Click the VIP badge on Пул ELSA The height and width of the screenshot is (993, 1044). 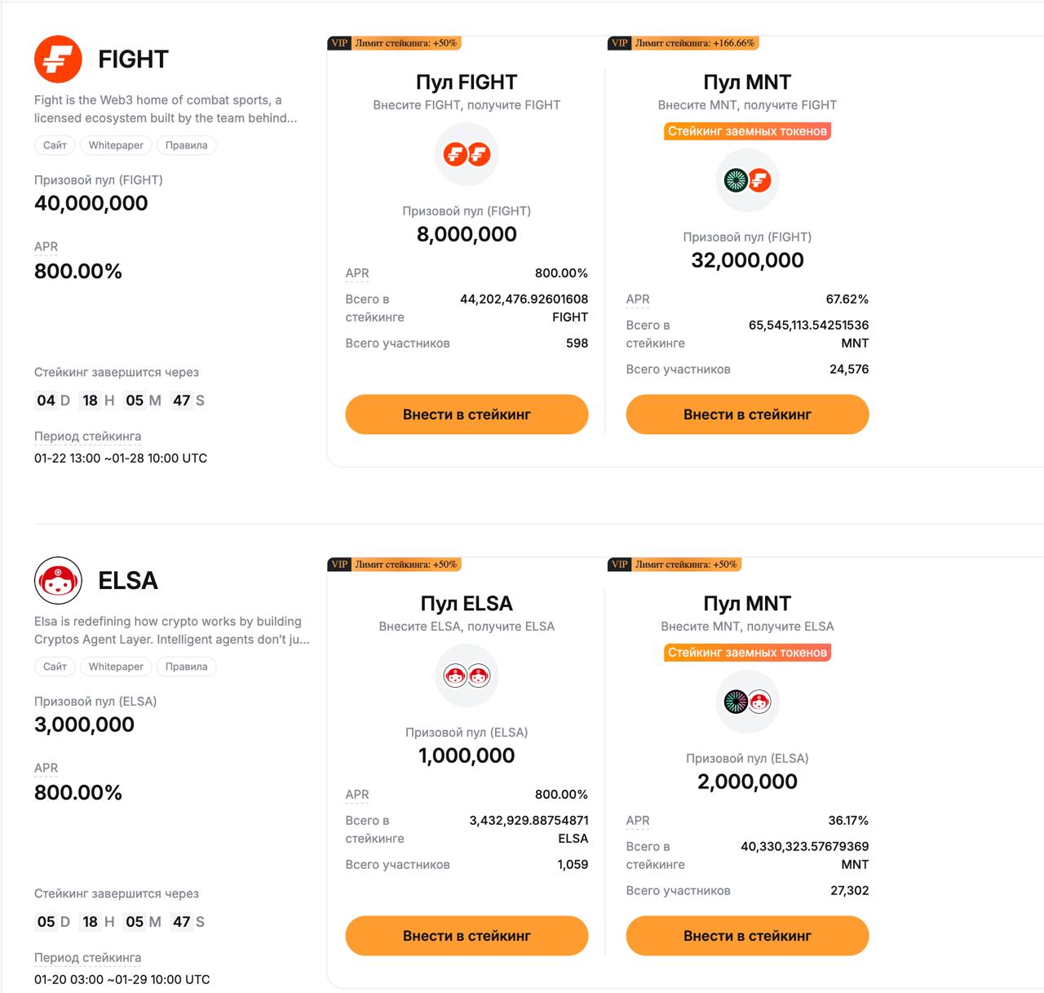(x=338, y=563)
